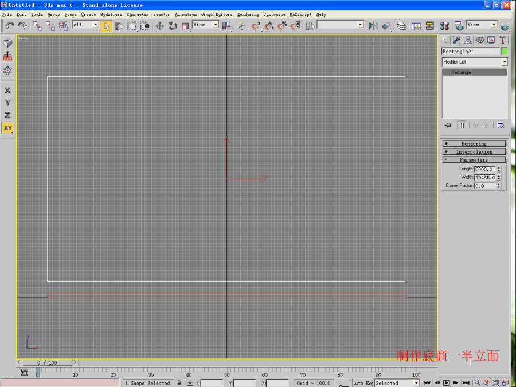This screenshot has width=516, height=387.
Task: Open the Render Scene dialog teapot
Action: click(459, 26)
